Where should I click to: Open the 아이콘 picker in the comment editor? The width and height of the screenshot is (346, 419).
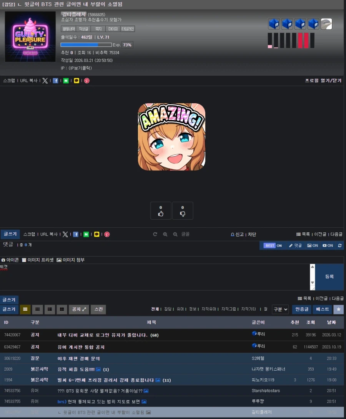[x=10, y=260]
